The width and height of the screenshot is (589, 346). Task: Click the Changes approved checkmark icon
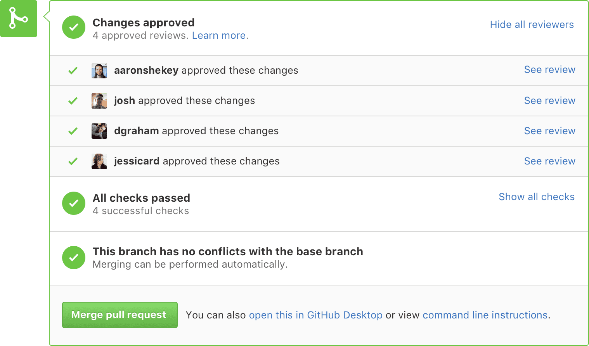click(x=73, y=27)
